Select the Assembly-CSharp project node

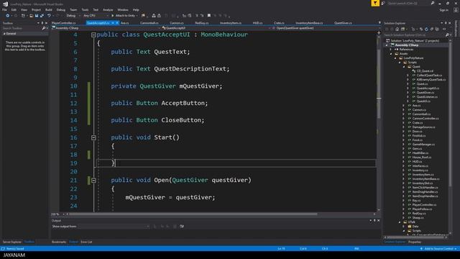(406, 45)
